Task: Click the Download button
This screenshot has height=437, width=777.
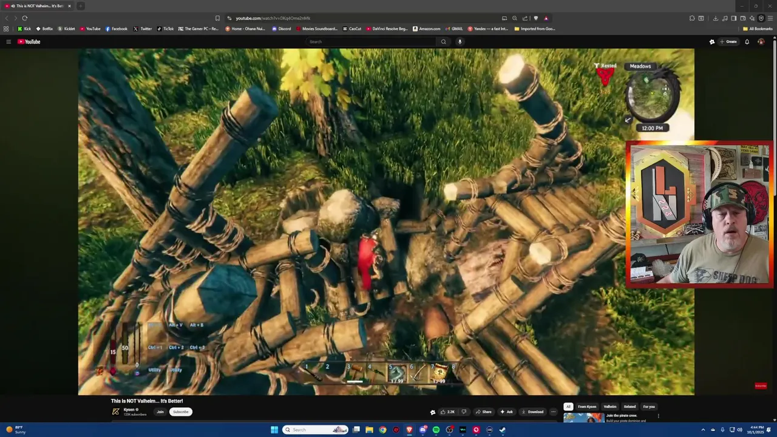Action: pyautogui.click(x=532, y=412)
